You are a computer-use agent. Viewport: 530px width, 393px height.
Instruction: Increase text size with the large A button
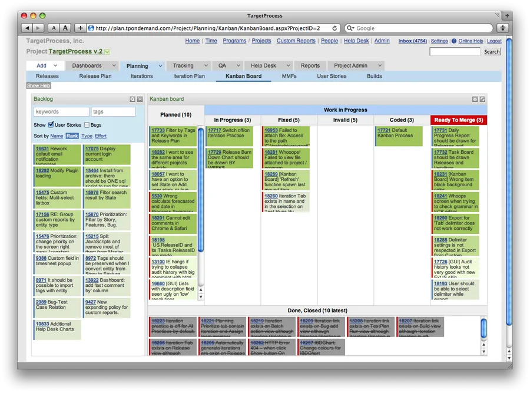(x=65, y=28)
